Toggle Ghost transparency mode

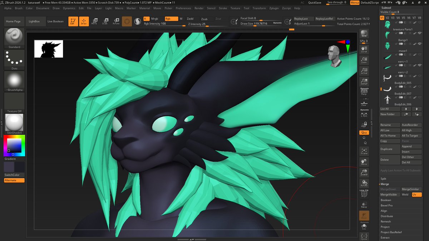coord(364,215)
